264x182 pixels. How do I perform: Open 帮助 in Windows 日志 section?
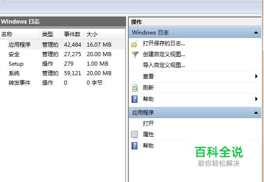tap(148, 99)
